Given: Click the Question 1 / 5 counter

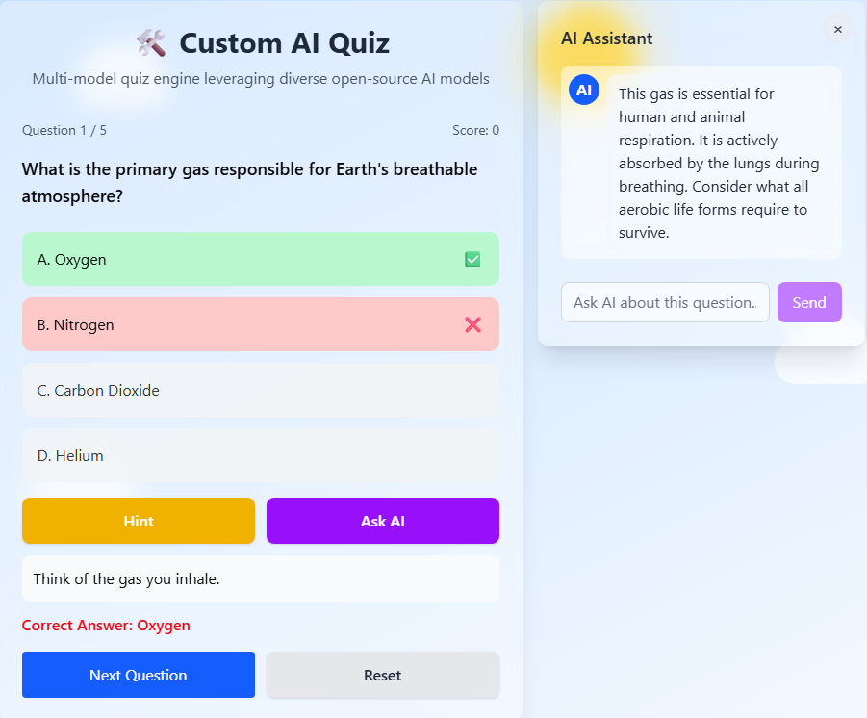Looking at the screenshot, I should click(x=64, y=130).
